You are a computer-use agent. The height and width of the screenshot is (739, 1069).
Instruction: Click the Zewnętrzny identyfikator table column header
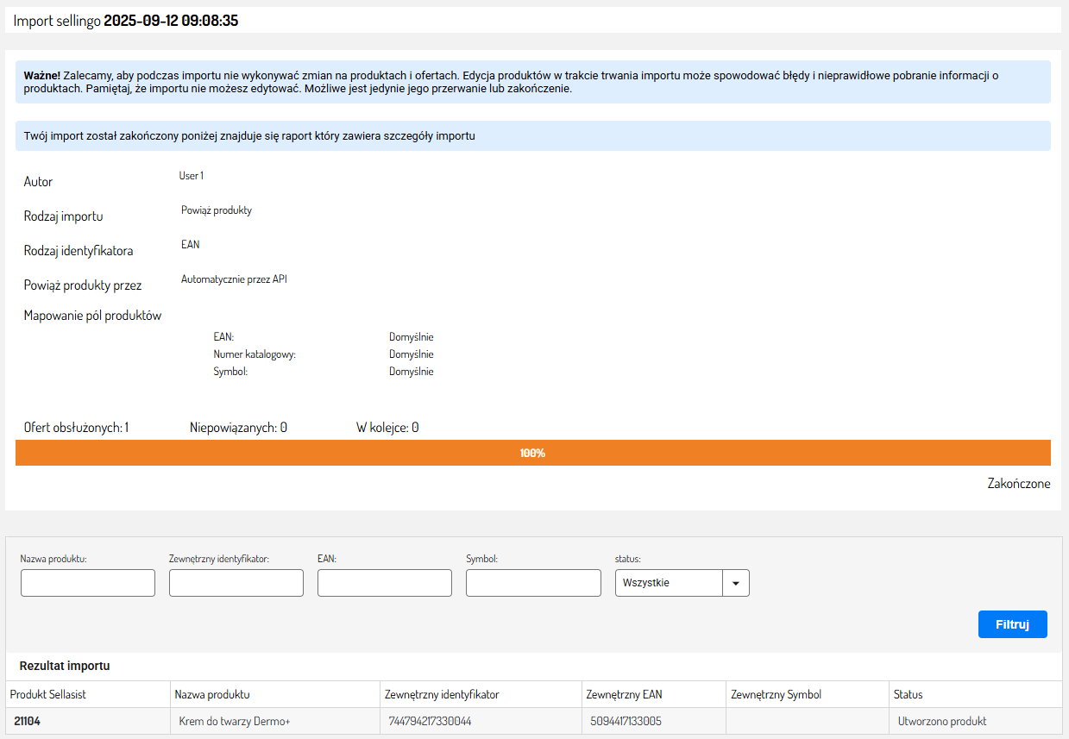tap(442, 694)
